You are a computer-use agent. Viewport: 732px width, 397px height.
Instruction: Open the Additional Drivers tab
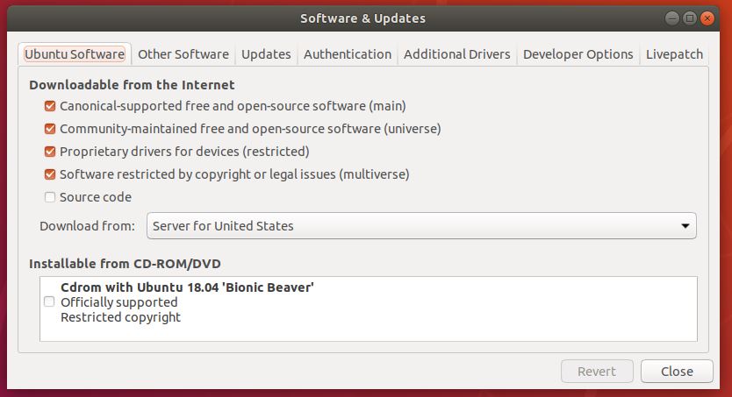tap(457, 54)
